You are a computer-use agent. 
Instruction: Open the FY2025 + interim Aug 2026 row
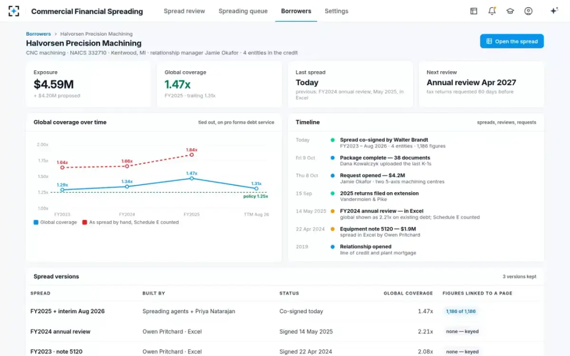click(285, 311)
